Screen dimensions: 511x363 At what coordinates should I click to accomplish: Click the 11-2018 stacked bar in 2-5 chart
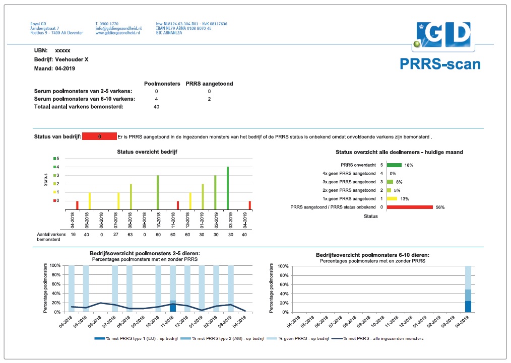[x=173, y=288]
